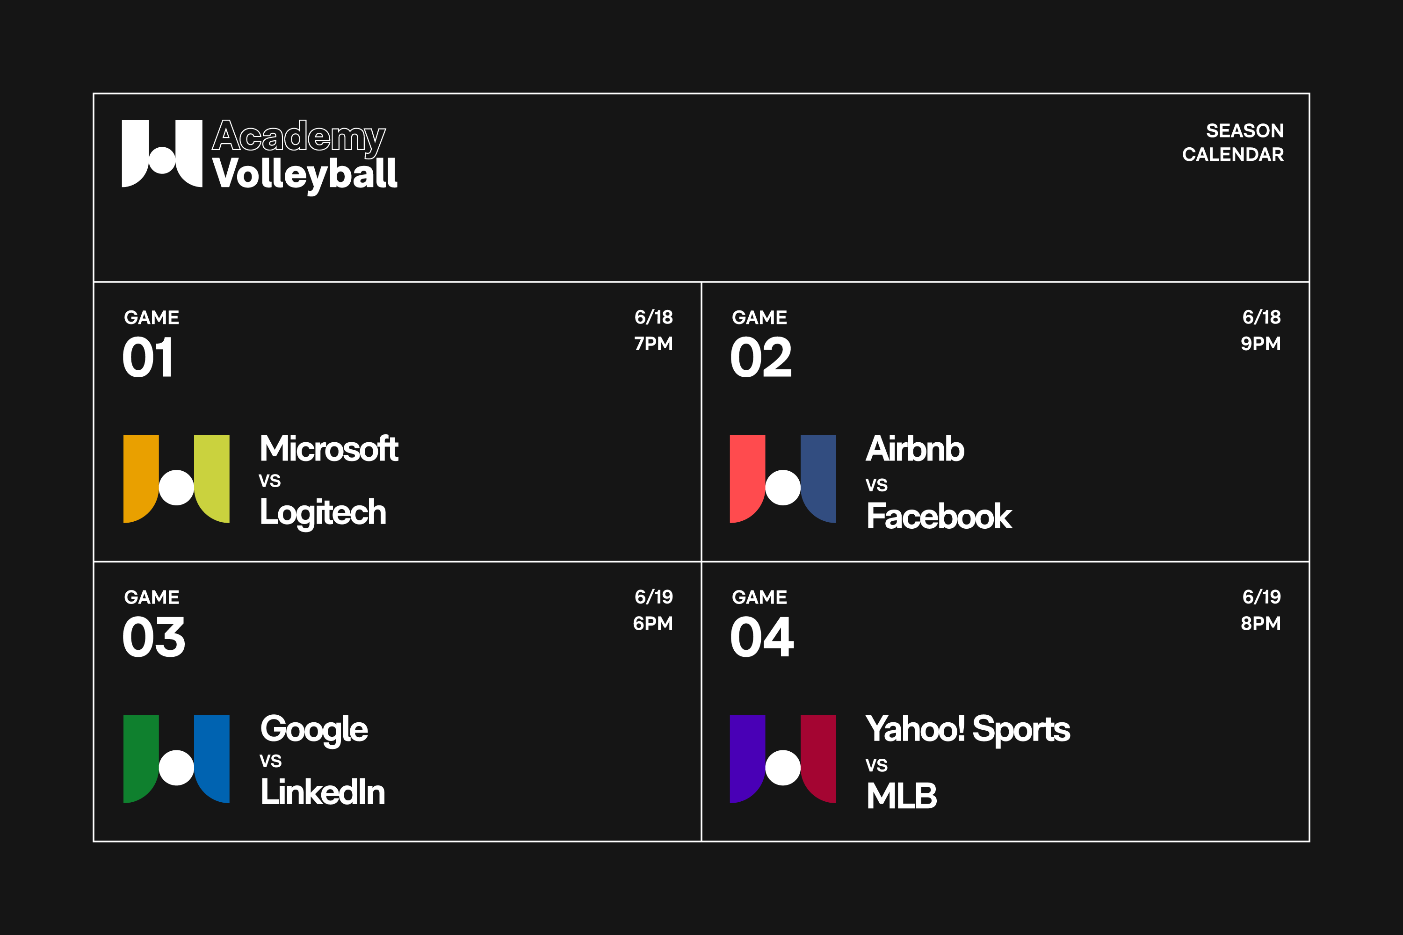
Task: Click the MLB team name
Action: [x=901, y=796]
